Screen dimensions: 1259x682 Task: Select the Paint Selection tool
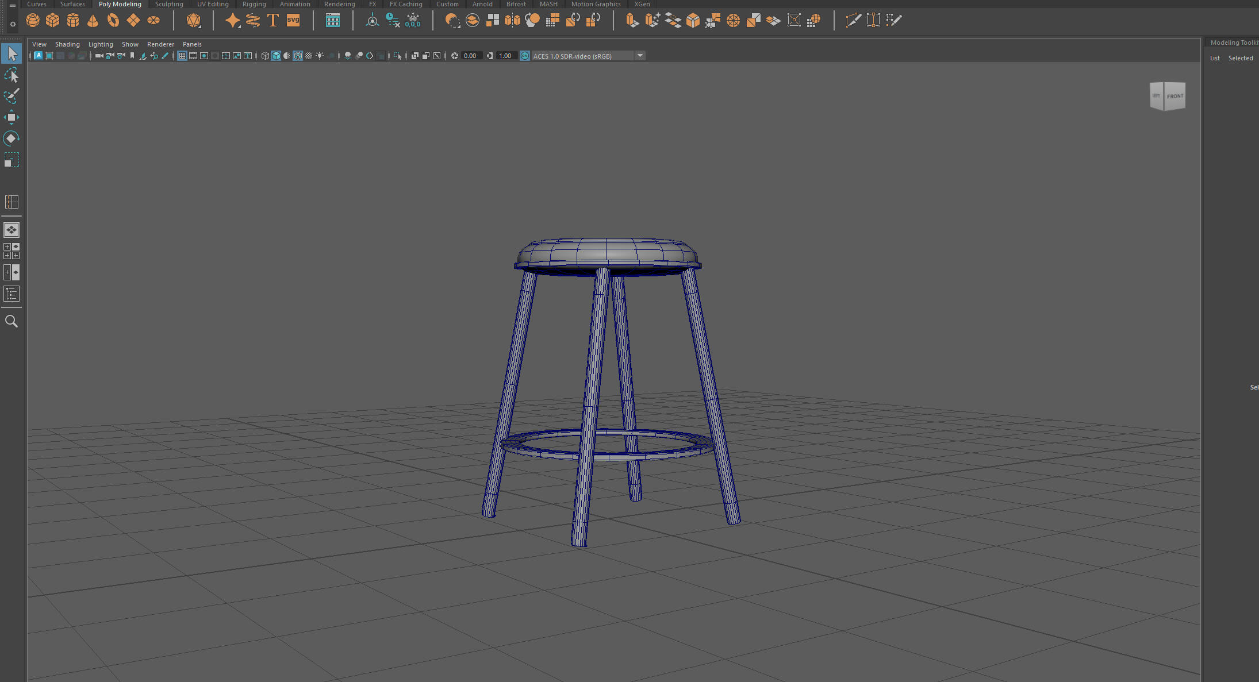11,96
